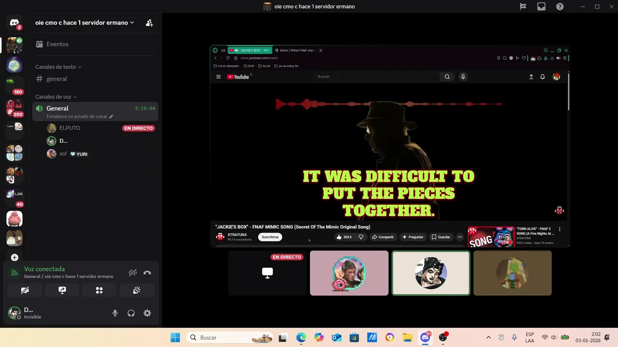Open Outlook from the taskbar
Image resolution: width=618 pixels, height=347 pixels.
337,338
